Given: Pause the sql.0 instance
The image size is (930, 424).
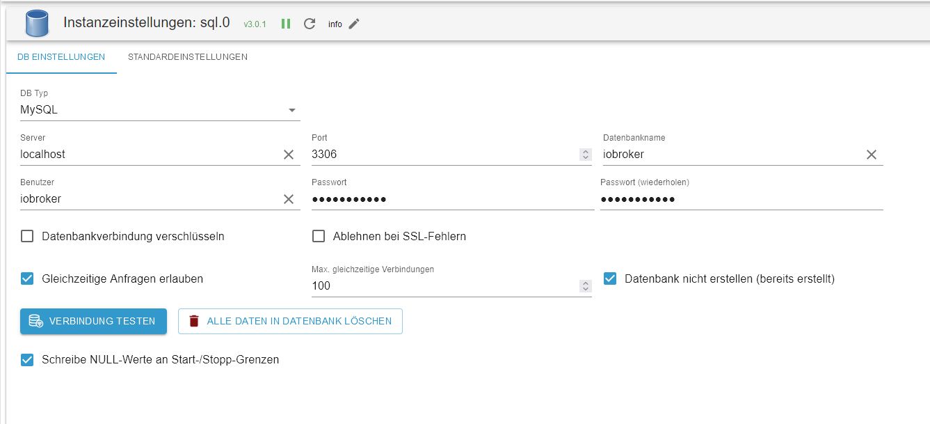Looking at the screenshot, I should tap(286, 24).
